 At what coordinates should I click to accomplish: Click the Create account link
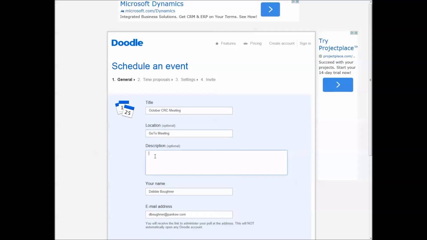(x=282, y=43)
